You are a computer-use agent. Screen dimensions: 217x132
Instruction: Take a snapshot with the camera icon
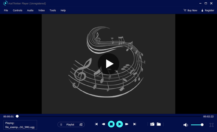[152, 124]
